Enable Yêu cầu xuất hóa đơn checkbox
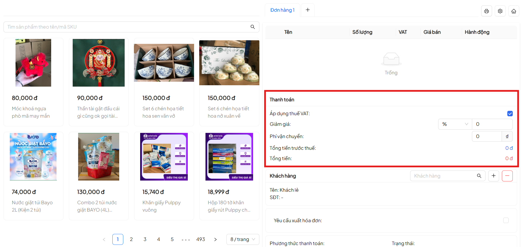 (x=506, y=220)
